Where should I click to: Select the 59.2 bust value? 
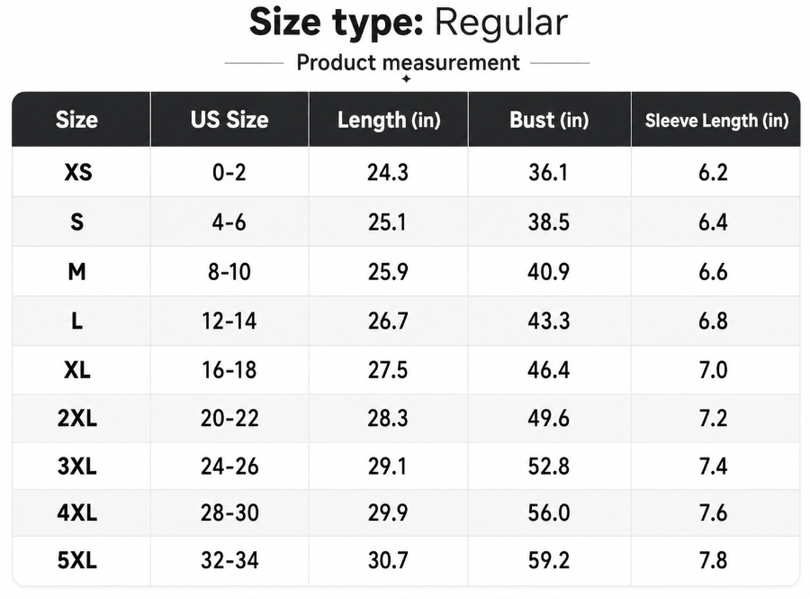[x=549, y=560]
